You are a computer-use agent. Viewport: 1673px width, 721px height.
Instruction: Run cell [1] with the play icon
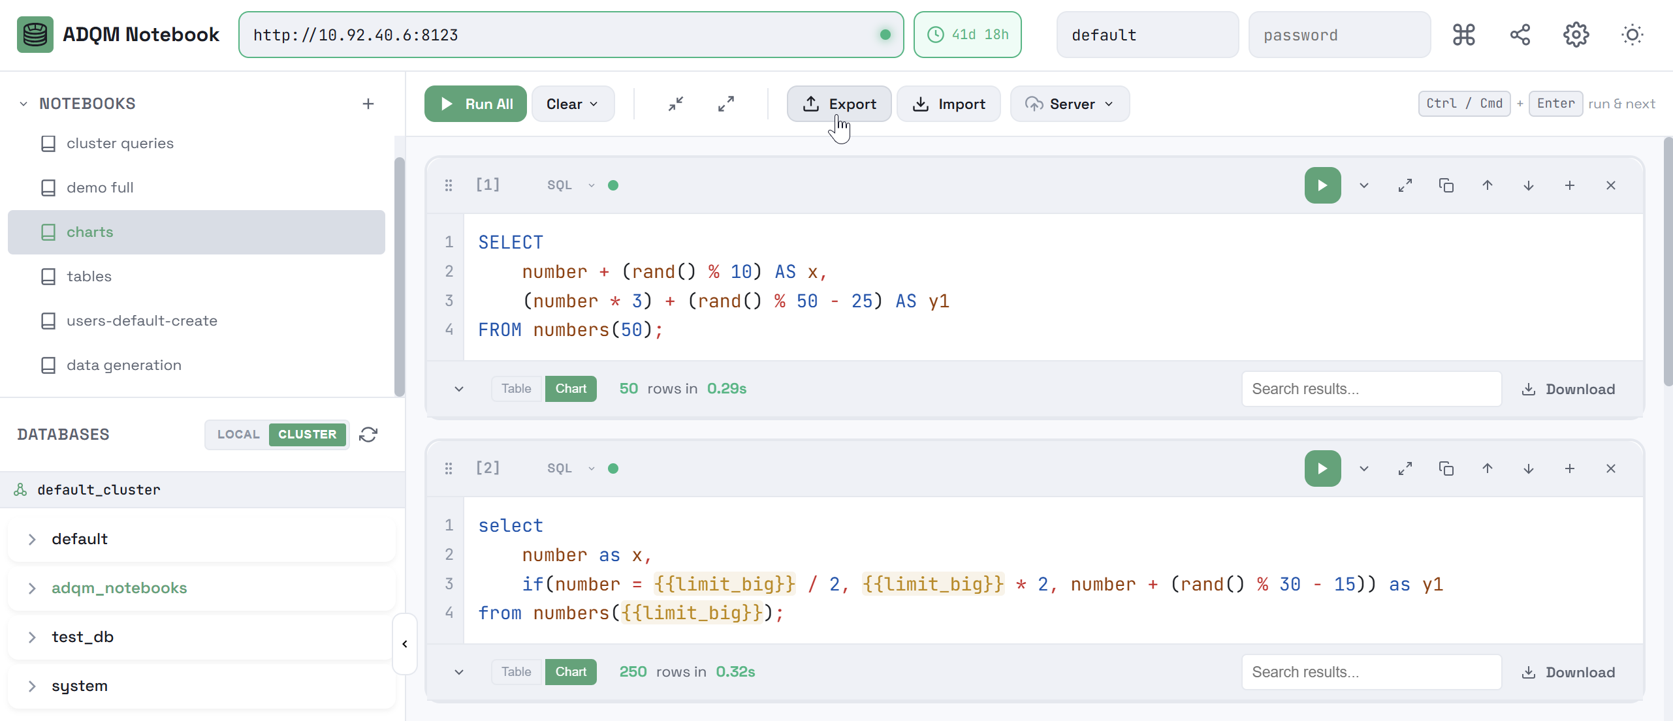click(x=1322, y=185)
